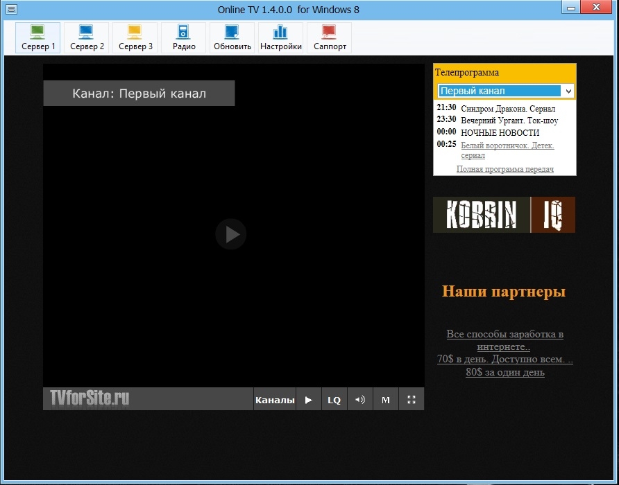Open the Каналы channel list
The height and width of the screenshot is (485, 619).
tap(275, 400)
